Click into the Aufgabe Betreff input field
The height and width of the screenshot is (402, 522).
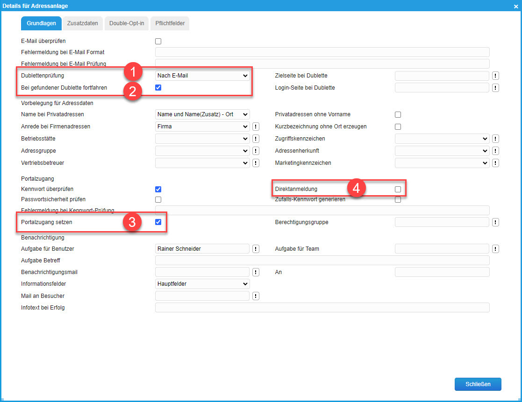(322, 261)
